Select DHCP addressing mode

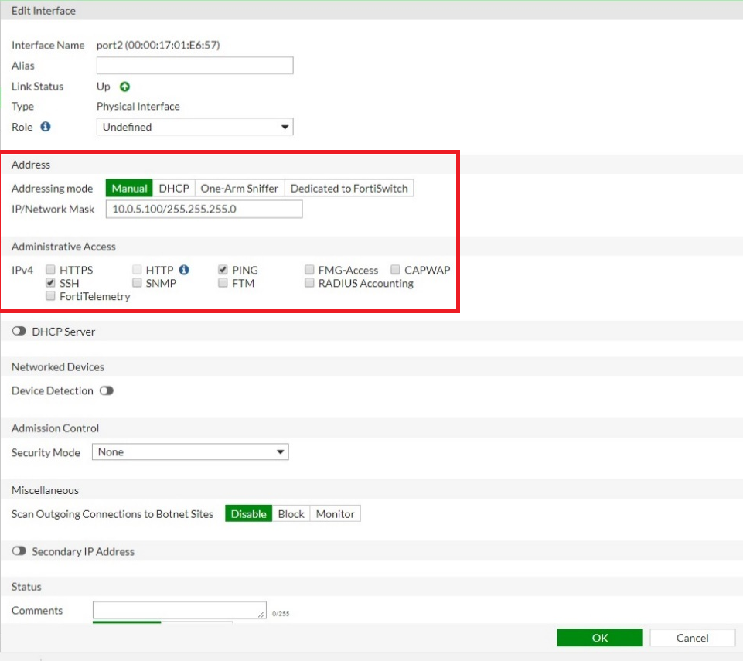tap(173, 188)
